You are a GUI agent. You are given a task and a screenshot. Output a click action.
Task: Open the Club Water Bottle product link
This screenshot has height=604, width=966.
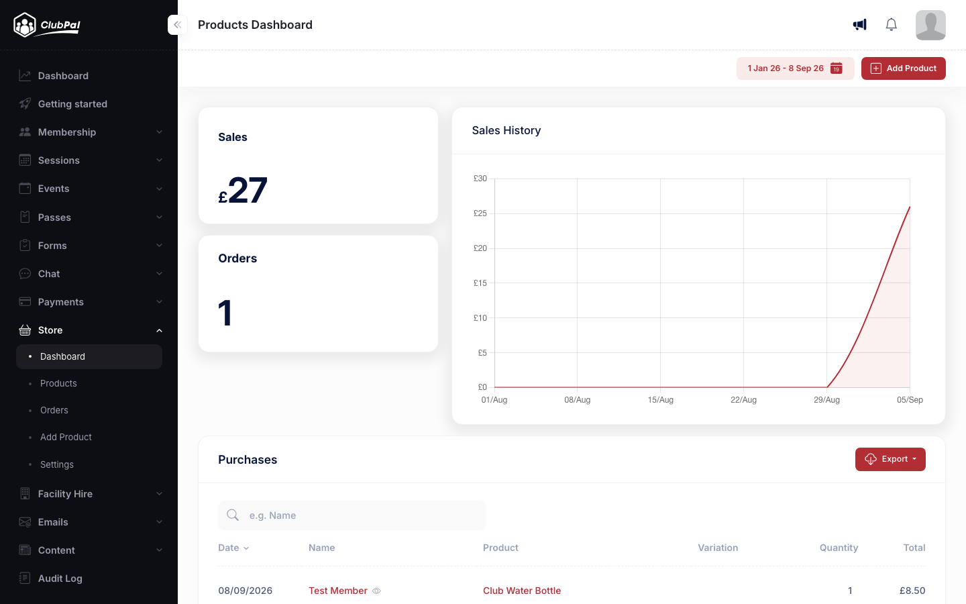point(522,591)
